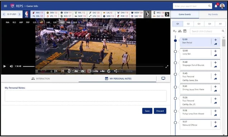Click share arrow on Jump Ball event
228x137 pixels.
pos(215,55)
